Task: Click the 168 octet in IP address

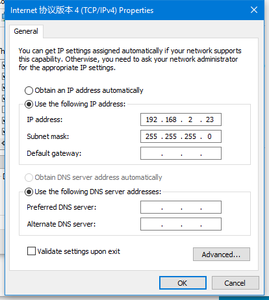Action: point(171,119)
